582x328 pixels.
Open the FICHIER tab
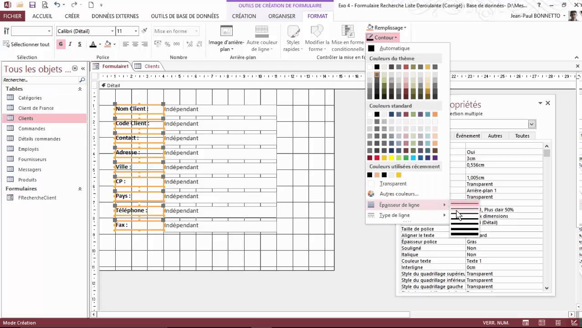[x=12, y=16]
